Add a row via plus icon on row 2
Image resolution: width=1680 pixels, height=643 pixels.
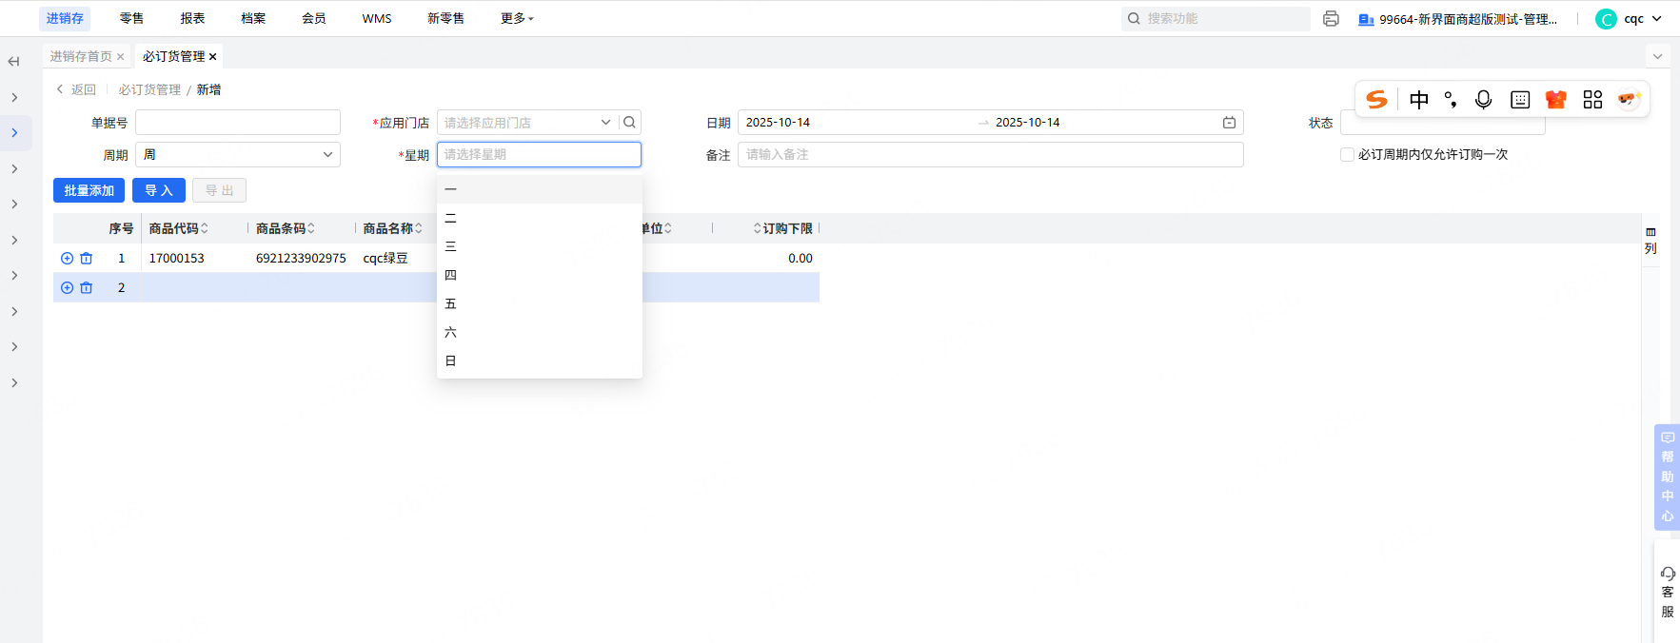[x=67, y=287]
